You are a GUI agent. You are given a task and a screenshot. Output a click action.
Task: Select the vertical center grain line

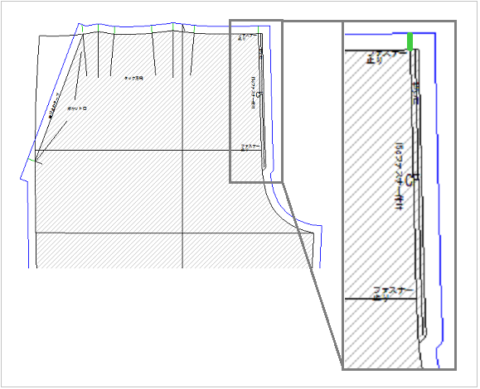pyautogui.click(x=182, y=146)
